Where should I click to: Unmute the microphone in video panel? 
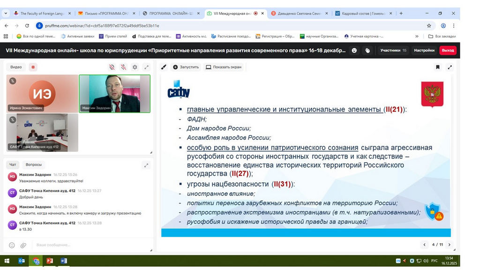click(123, 67)
